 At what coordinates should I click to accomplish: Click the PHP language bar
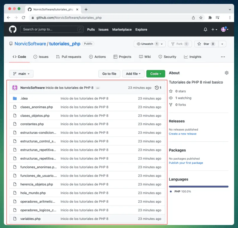pyautogui.click(x=199, y=186)
